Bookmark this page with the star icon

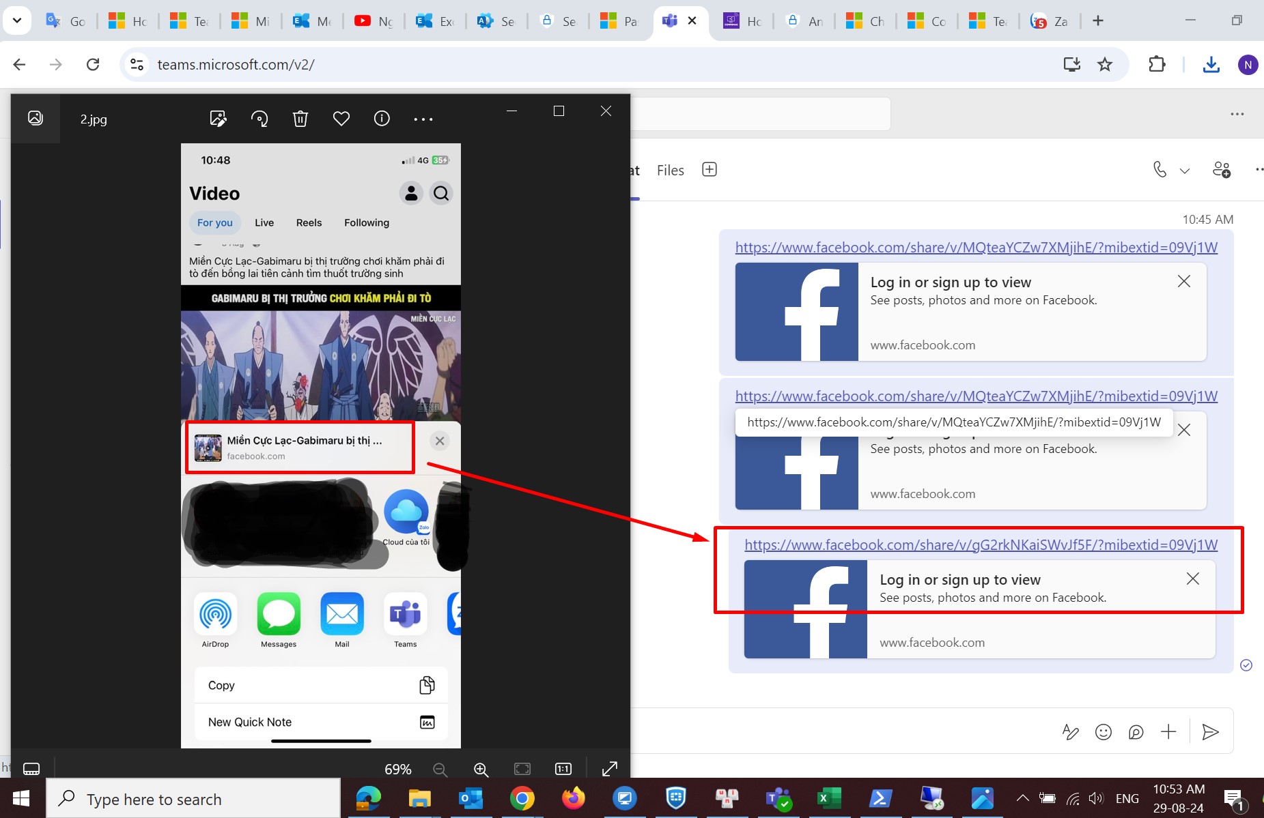(1105, 65)
